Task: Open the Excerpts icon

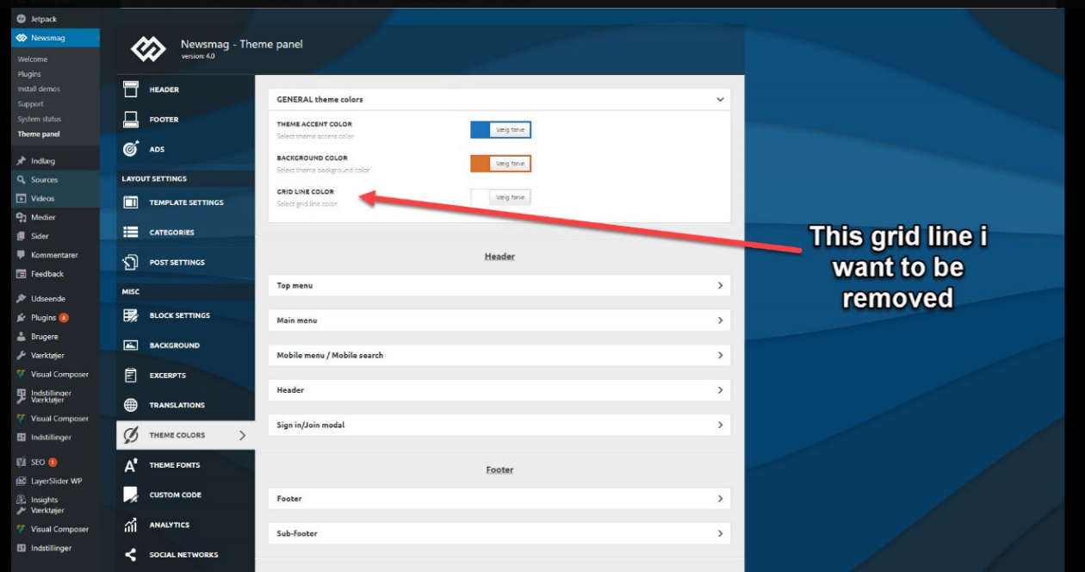Action: click(x=131, y=375)
